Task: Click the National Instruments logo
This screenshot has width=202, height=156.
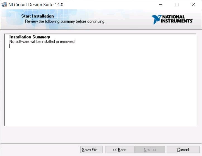Action: tap(172, 19)
